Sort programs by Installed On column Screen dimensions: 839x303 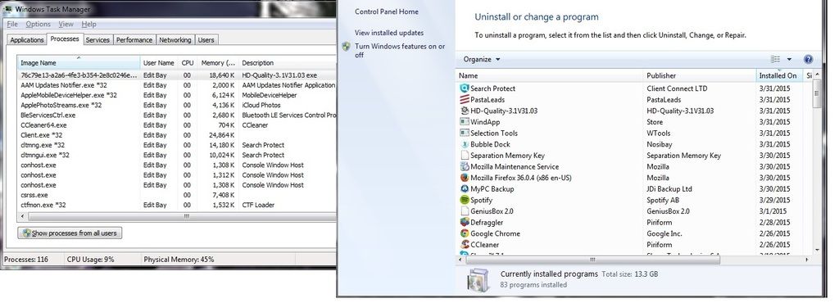(779, 75)
